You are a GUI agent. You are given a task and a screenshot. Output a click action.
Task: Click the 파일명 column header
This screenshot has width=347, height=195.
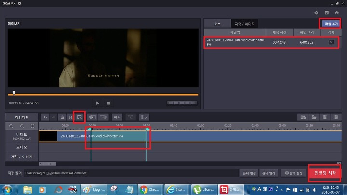point(235,32)
